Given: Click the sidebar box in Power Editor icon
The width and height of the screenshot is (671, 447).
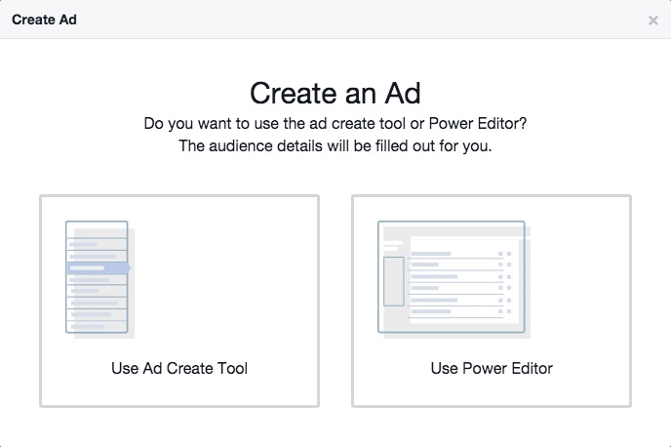Looking at the screenshot, I should 394,281.
